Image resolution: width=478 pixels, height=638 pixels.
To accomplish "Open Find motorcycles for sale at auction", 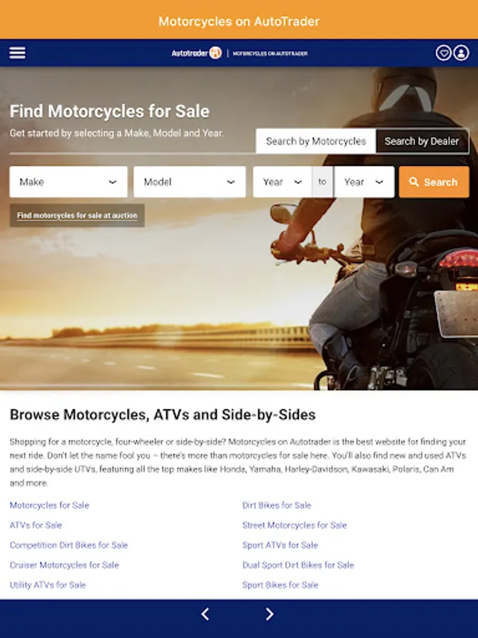I will 77,216.
